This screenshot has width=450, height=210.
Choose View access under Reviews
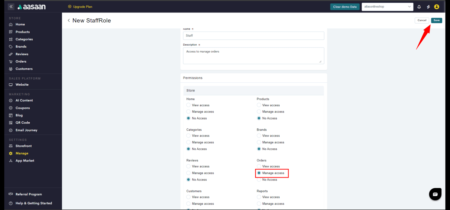point(188,166)
